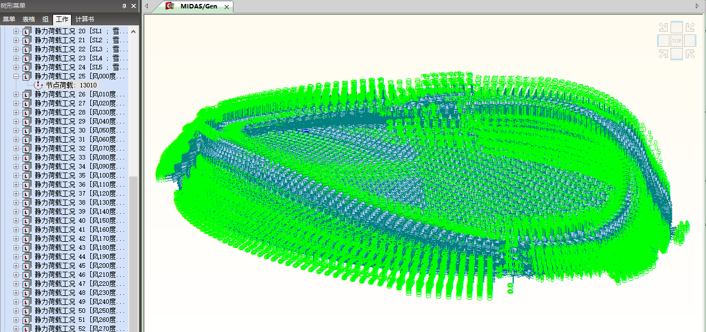The image size is (706, 332).
Task: Click the tree panel scrollbar up arrow
Action: pos(134,31)
